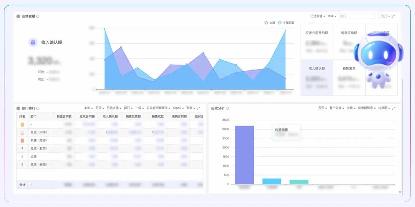Click the 销售发票额 column header
The width and height of the screenshot is (415, 207).
coord(133,116)
